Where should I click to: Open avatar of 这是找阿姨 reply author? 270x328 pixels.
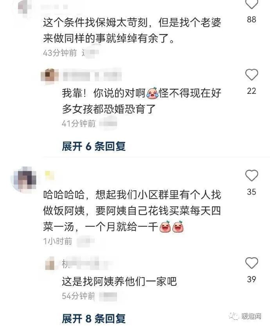click(50, 263)
